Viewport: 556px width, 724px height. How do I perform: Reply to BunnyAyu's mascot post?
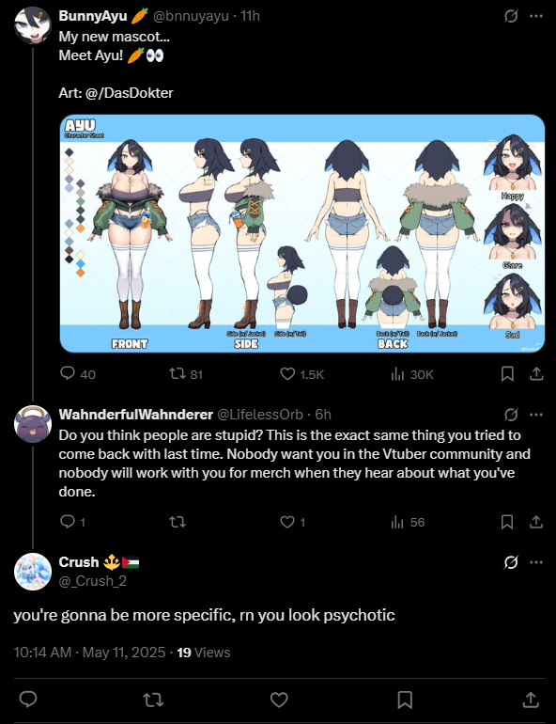coord(77,373)
